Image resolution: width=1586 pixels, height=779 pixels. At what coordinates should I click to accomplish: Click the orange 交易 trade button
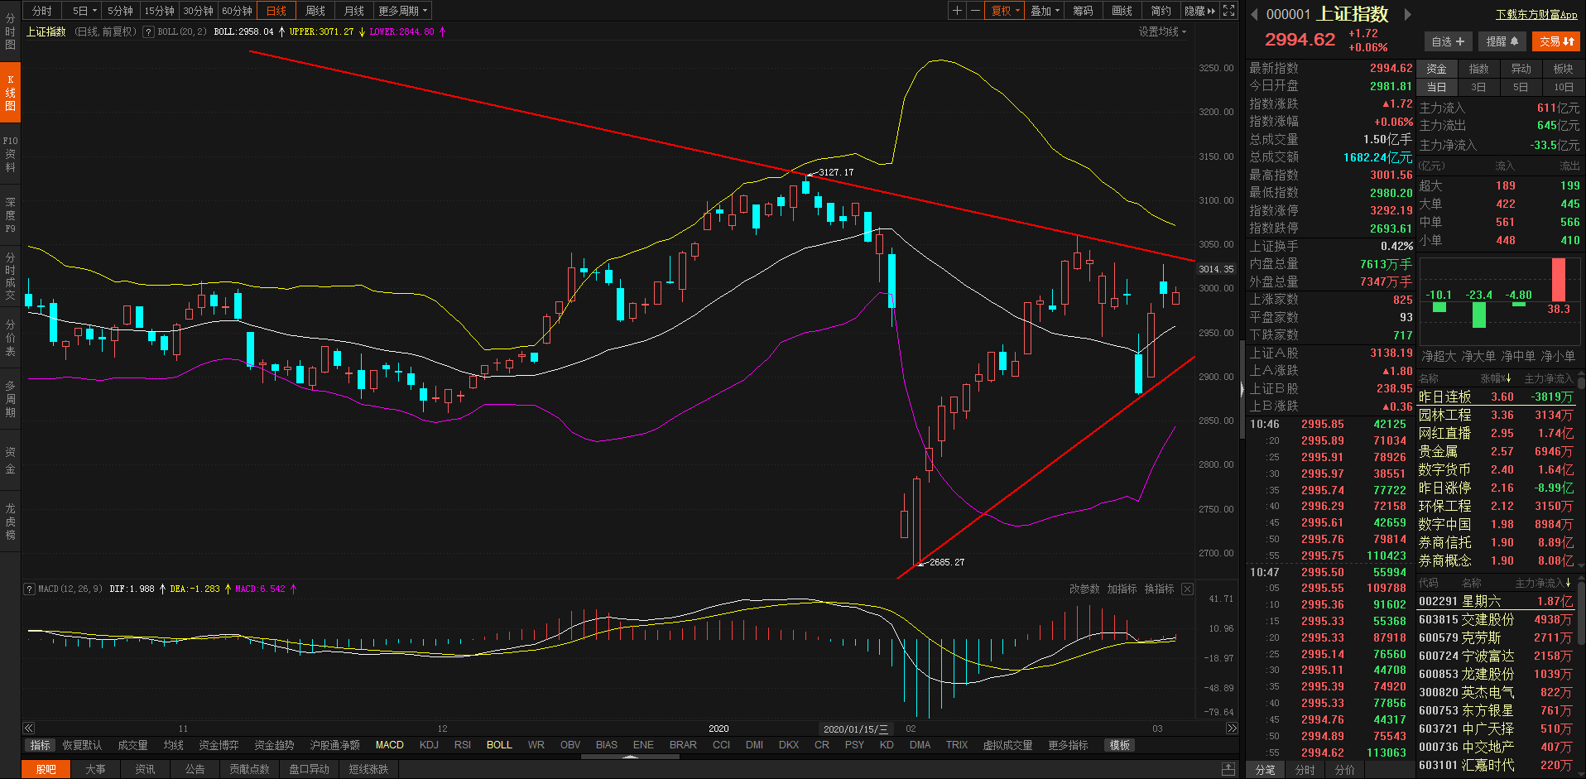coord(1556,41)
